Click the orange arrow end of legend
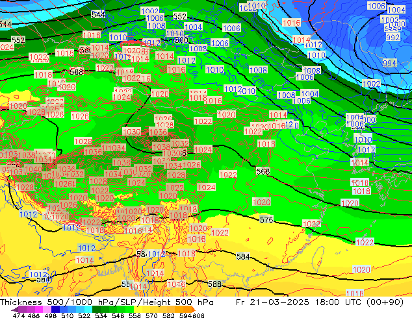Screen dimensions: 412x318 point(194,310)
